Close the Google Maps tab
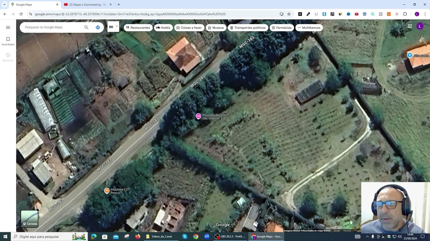This screenshot has width=430, height=241. click(x=57, y=5)
